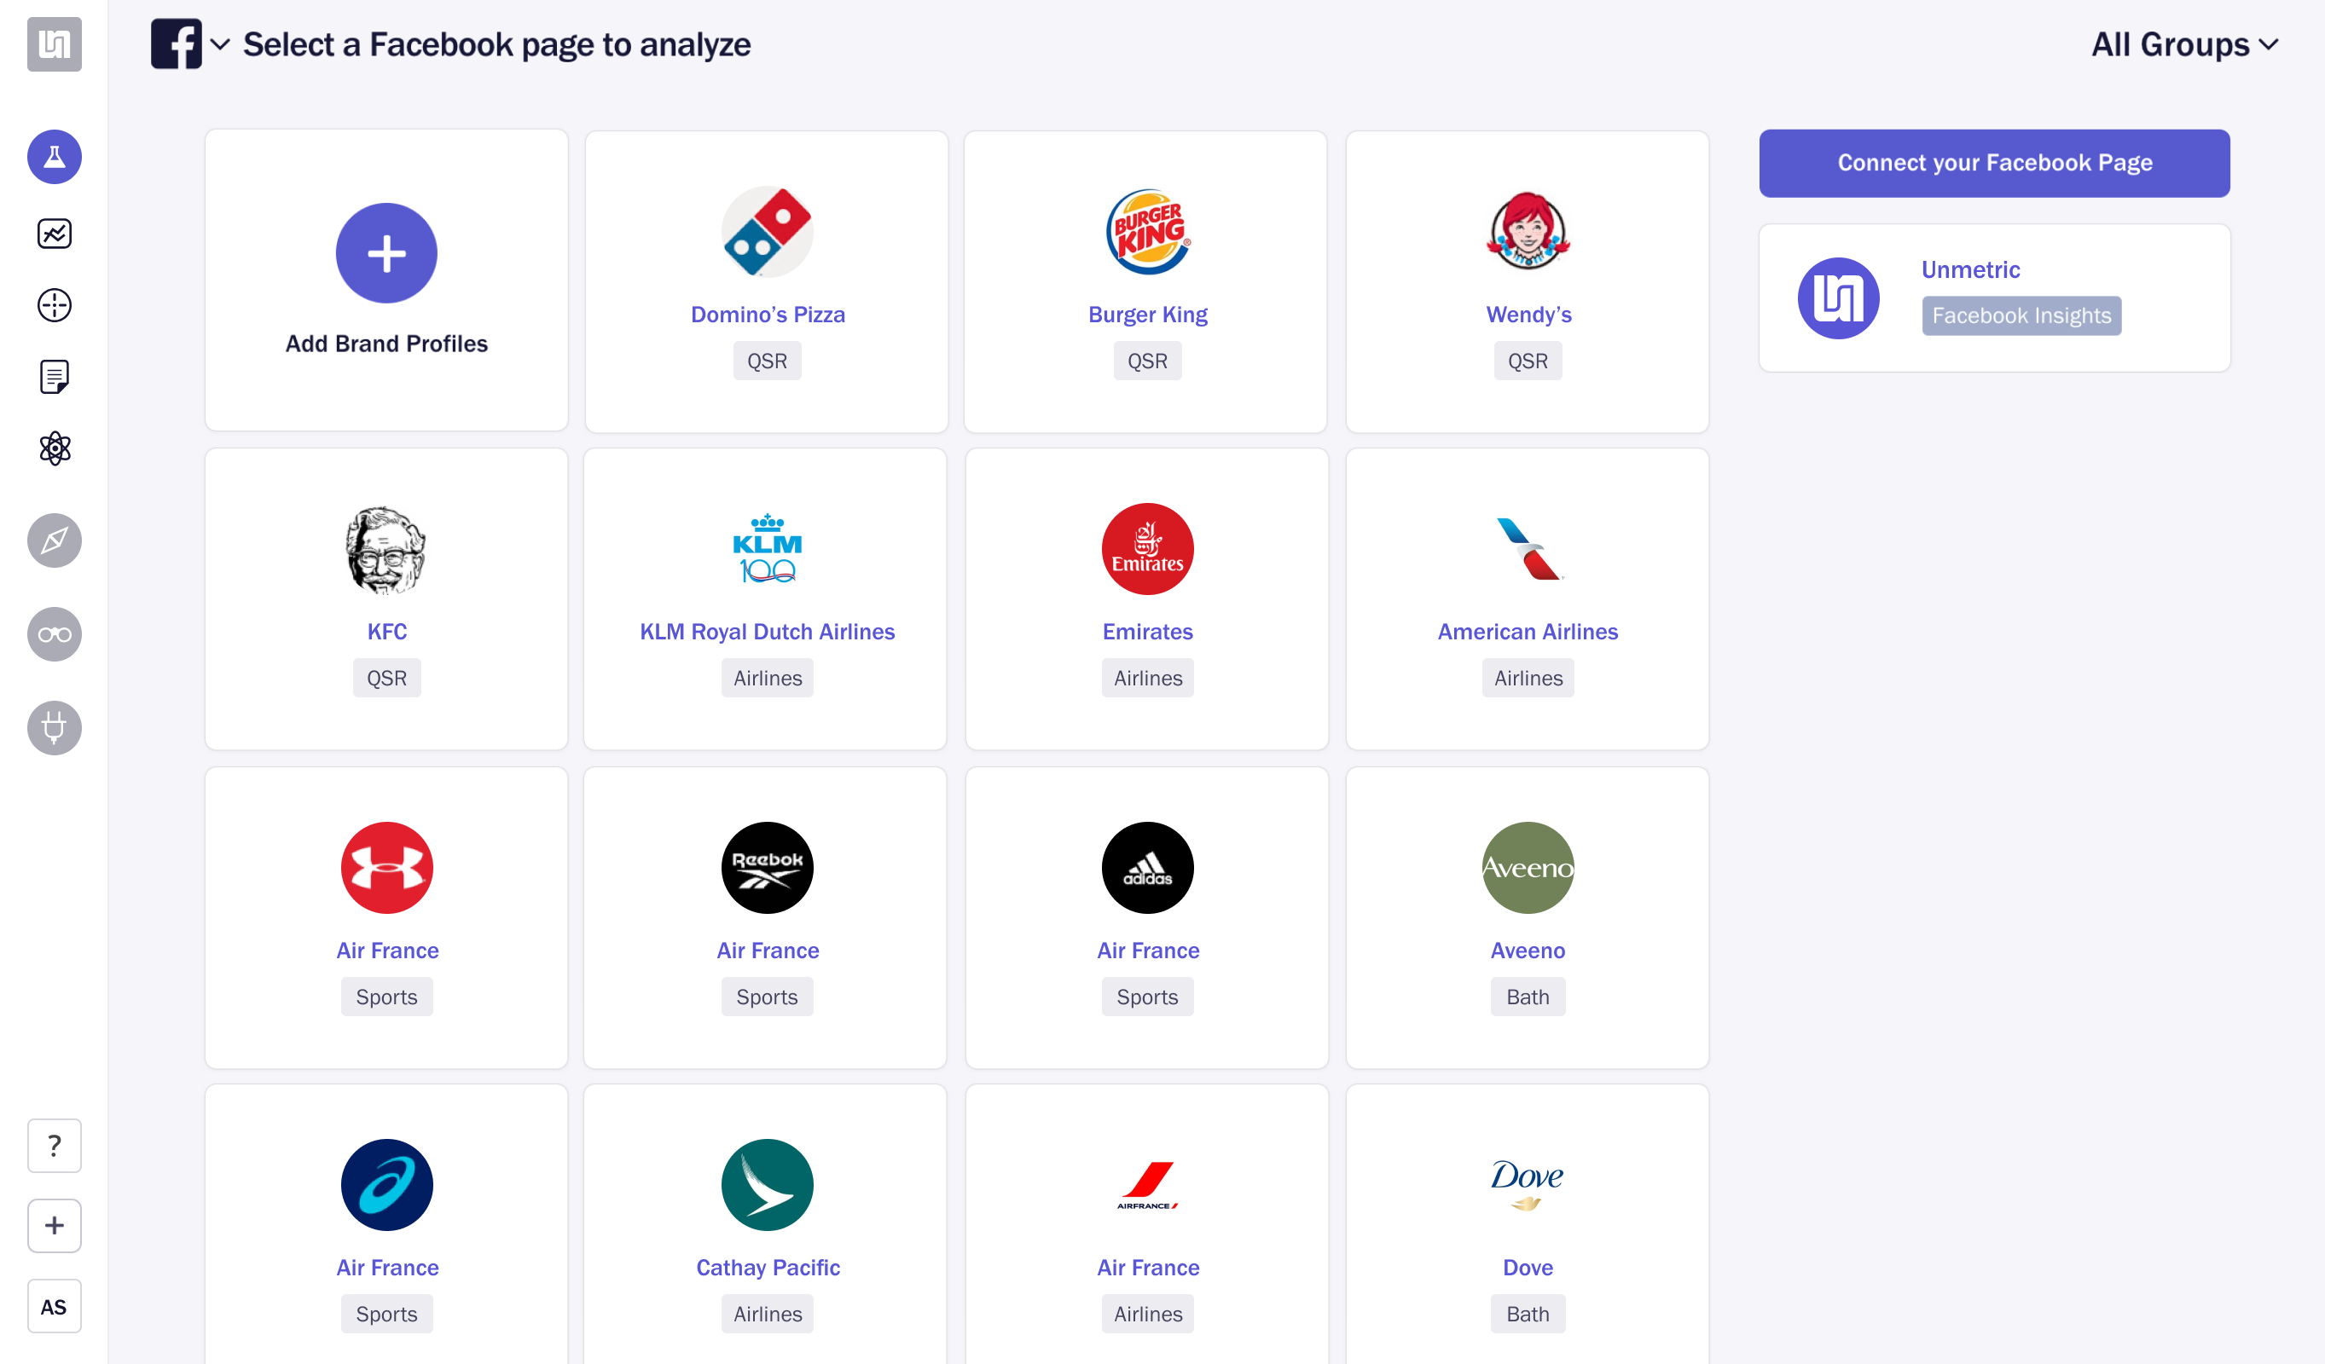This screenshot has width=2325, height=1364.
Task: Click the atom icon in the sidebar
Action: pos(55,448)
